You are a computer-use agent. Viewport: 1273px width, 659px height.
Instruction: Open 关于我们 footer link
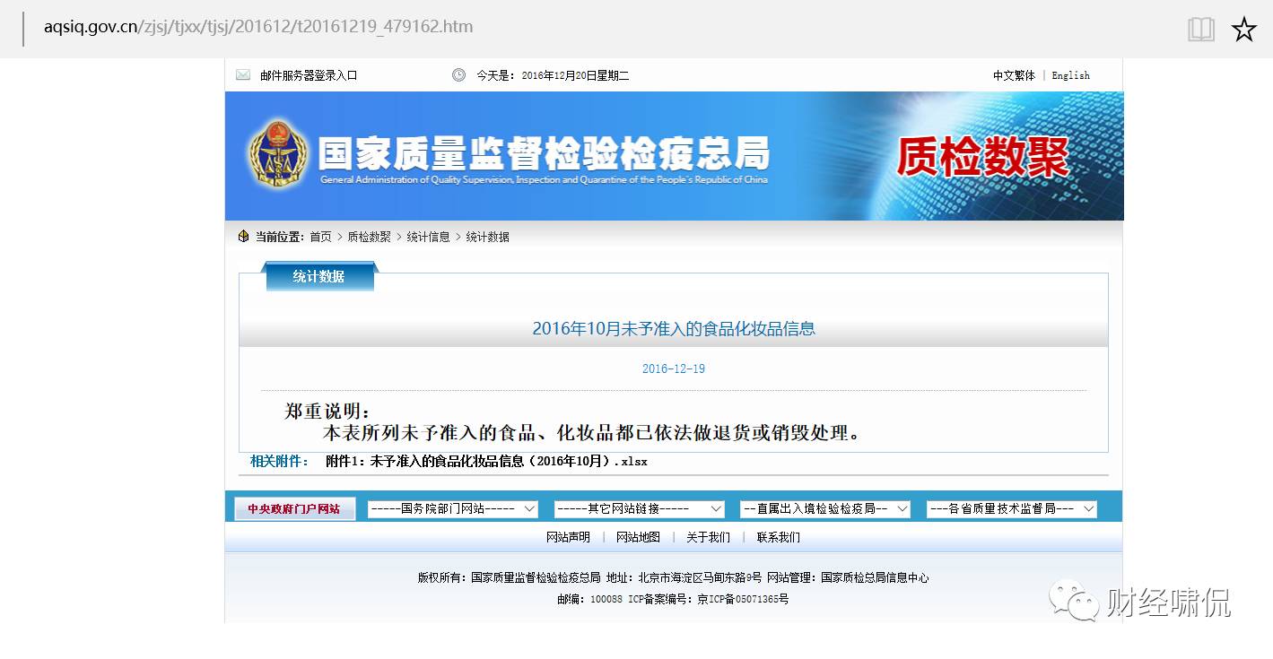pos(709,537)
